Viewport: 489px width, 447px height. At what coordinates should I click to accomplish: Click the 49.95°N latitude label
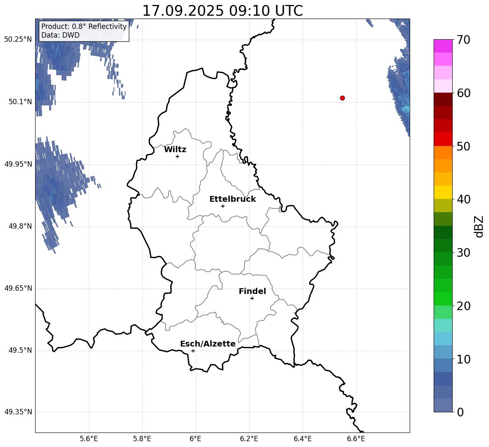point(18,164)
